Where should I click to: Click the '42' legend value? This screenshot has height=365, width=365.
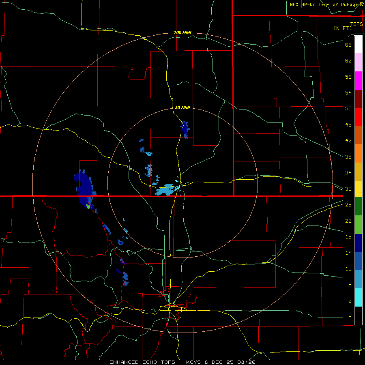point(348,141)
